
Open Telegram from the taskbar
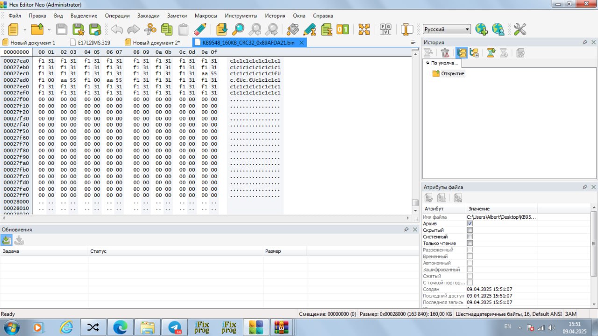click(x=175, y=327)
